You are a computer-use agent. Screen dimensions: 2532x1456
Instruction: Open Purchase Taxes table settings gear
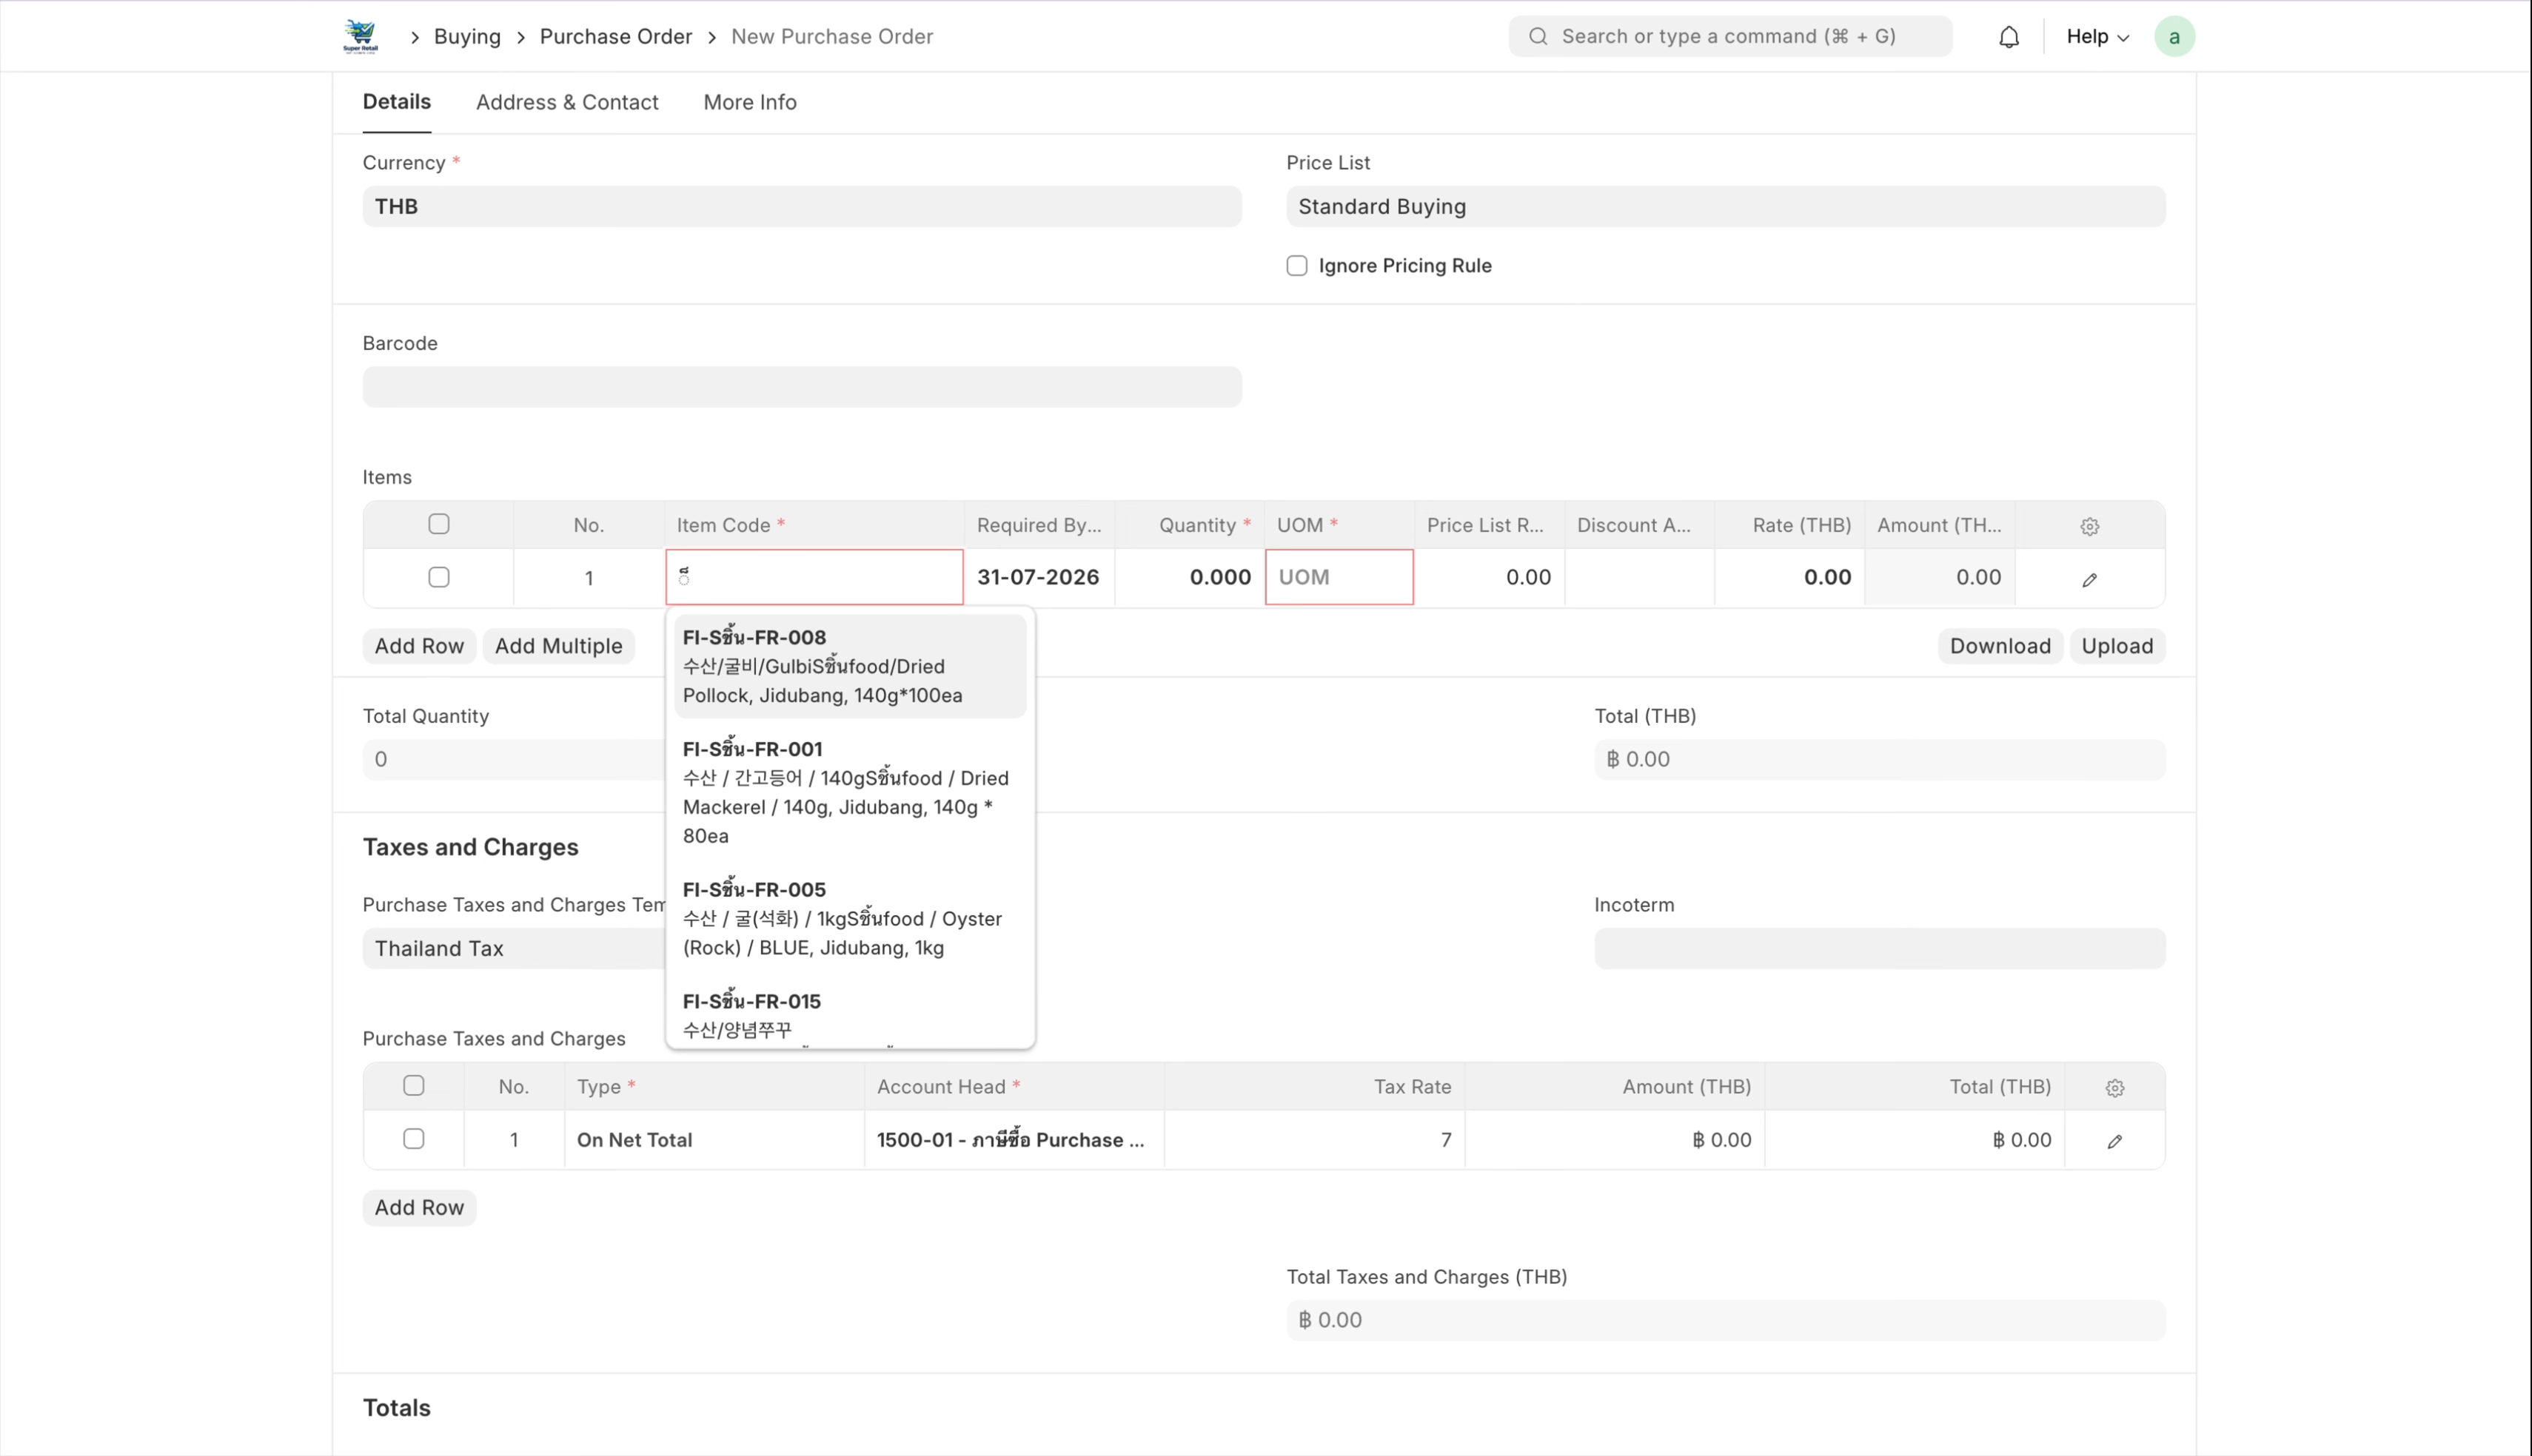(2115, 1088)
